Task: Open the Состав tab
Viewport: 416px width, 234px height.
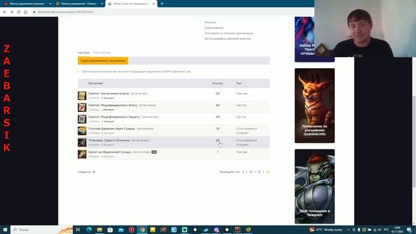Action: (x=83, y=53)
